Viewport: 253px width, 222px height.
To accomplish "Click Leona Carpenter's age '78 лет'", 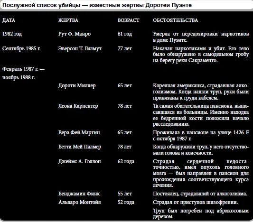I will coord(125,106).
